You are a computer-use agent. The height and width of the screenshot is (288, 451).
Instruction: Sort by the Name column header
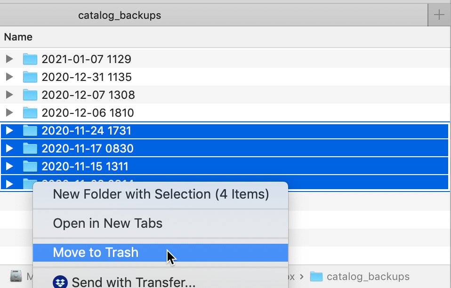[x=18, y=37]
